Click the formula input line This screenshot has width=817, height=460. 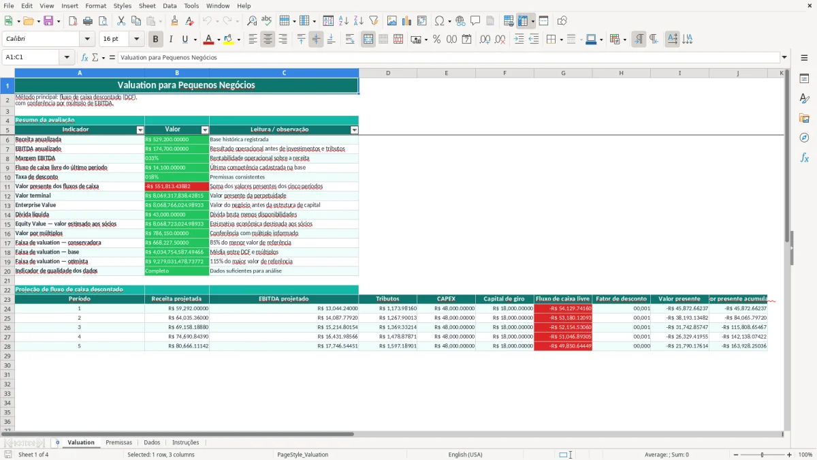click(x=449, y=57)
